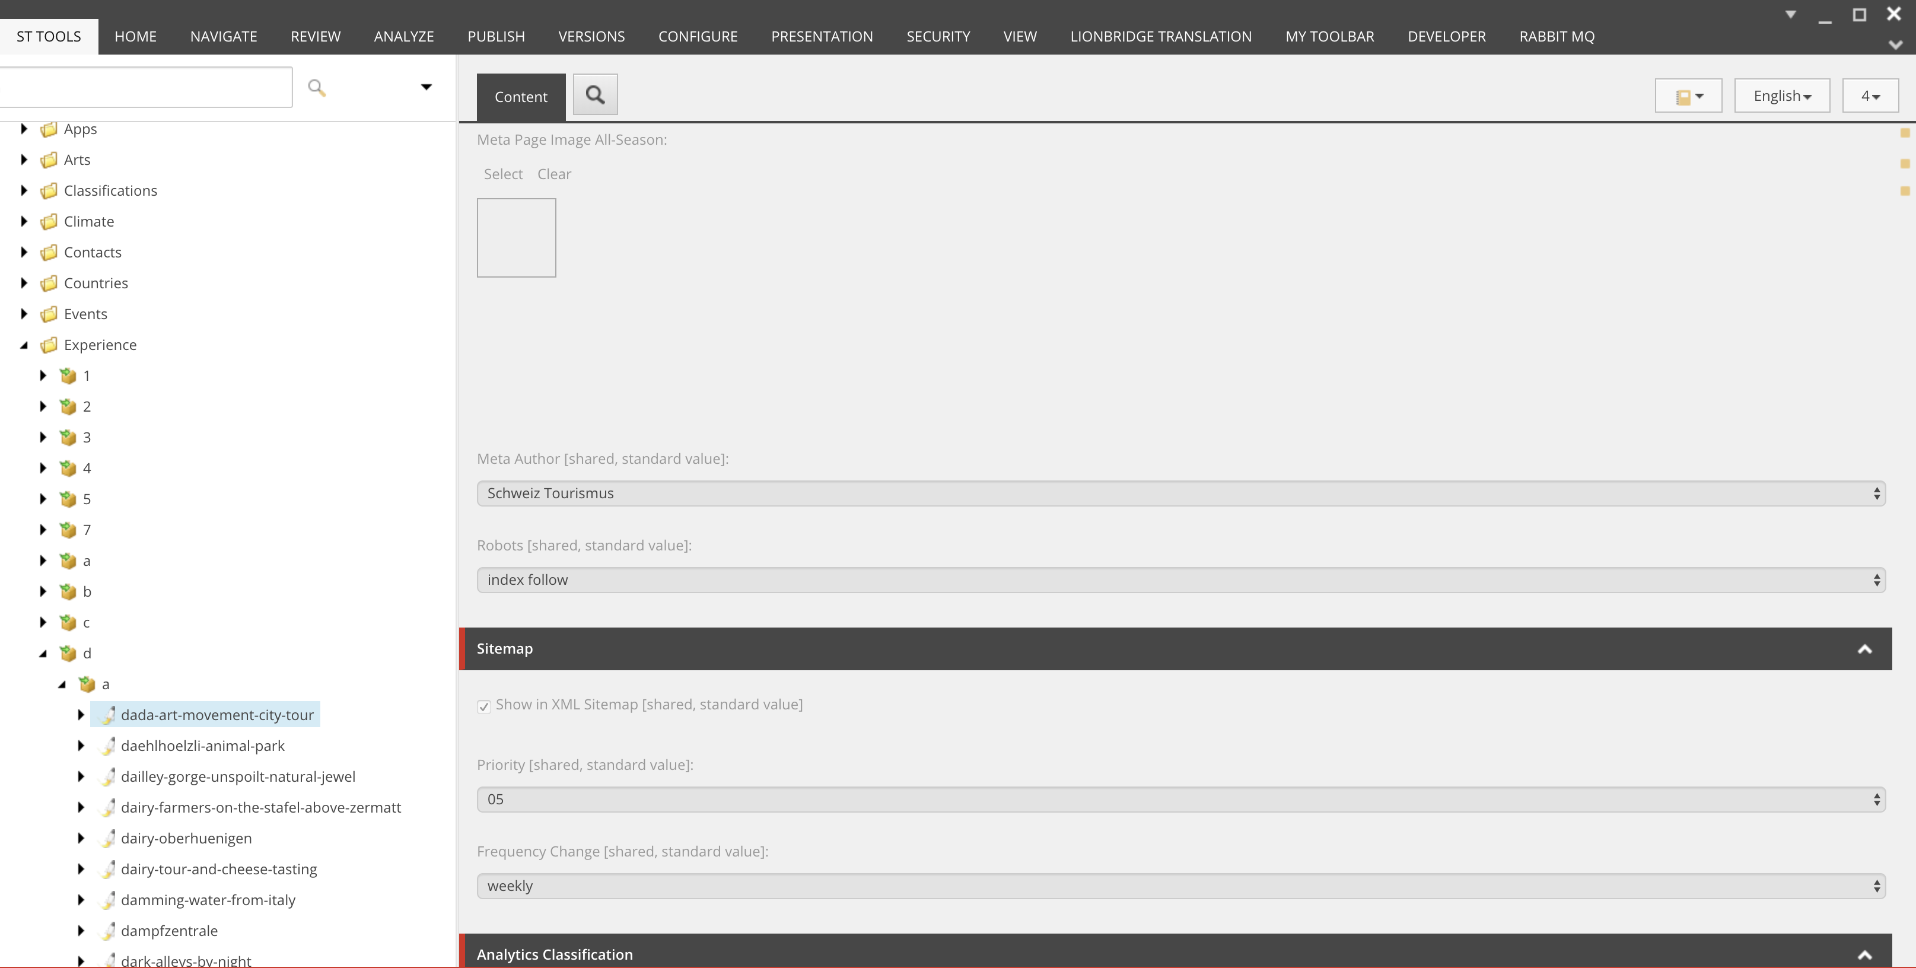Click the tree search input field
Viewport: 1916px width, 968px height.
(145, 87)
